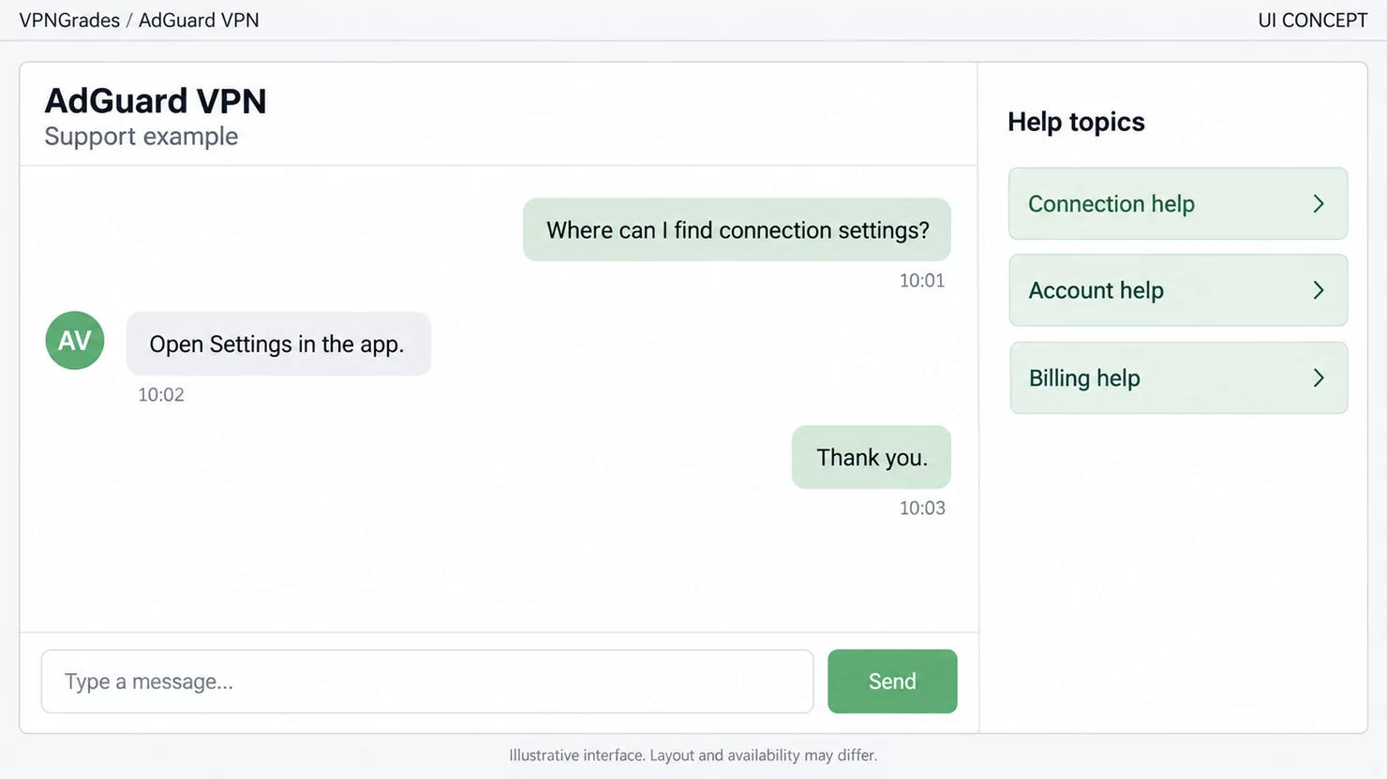Select the 'Open Settings in the app.' reply

(278, 344)
